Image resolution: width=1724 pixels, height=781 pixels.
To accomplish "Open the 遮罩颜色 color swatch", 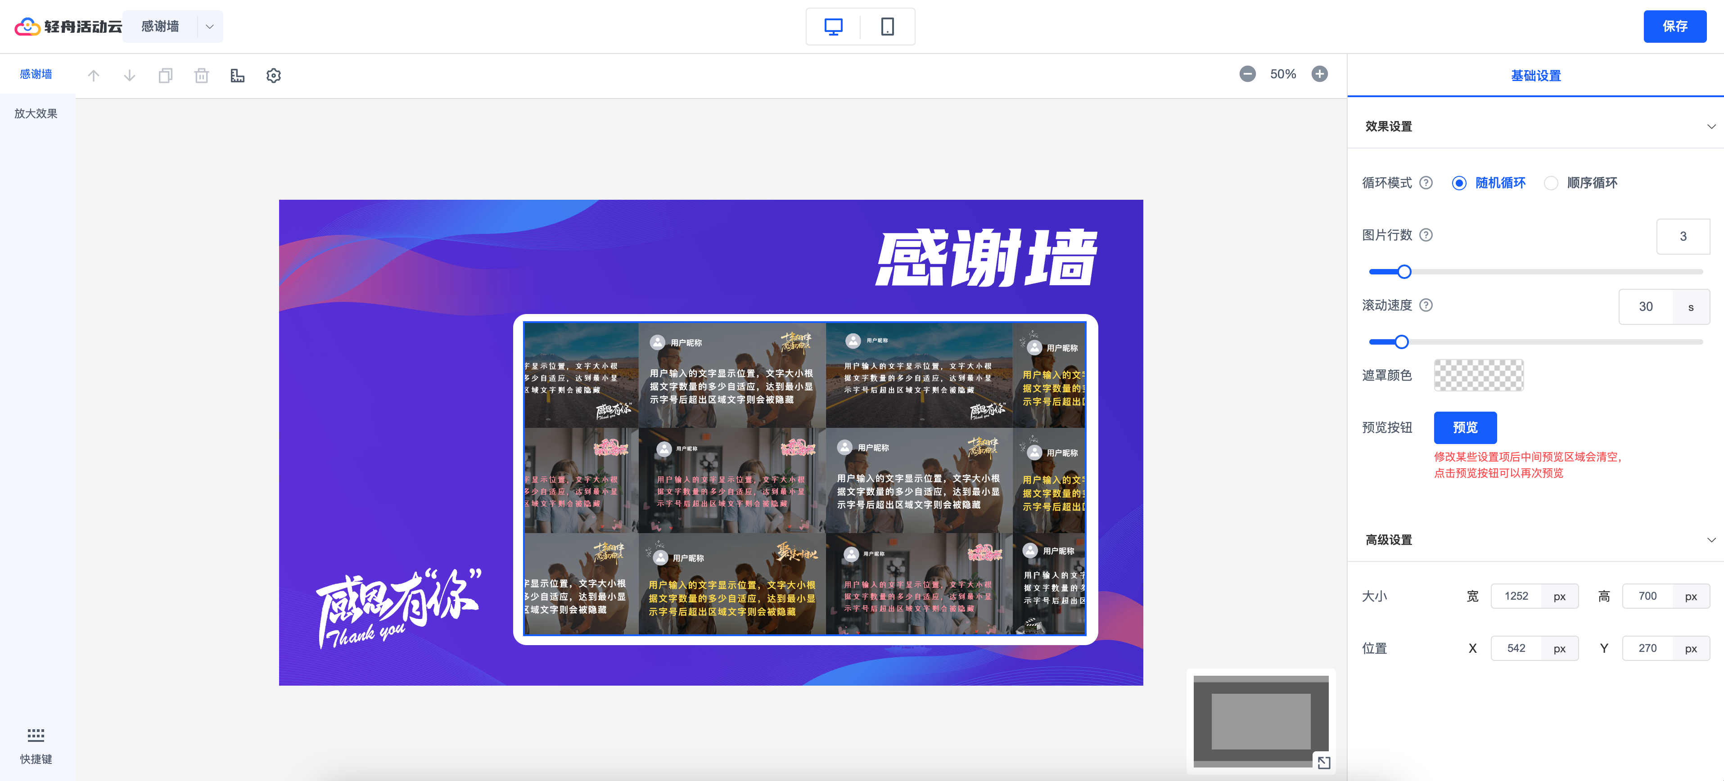I will point(1478,375).
